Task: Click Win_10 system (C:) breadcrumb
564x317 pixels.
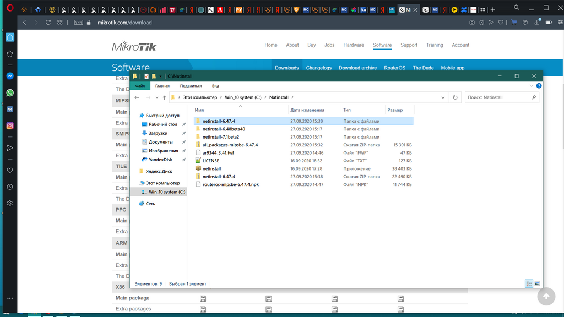Action: pyautogui.click(x=243, y=97)
